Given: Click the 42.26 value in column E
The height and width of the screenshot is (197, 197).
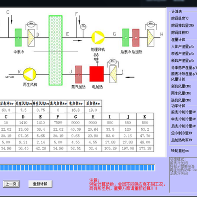Looking at the screenshot, I should click(x=41, y=148).
